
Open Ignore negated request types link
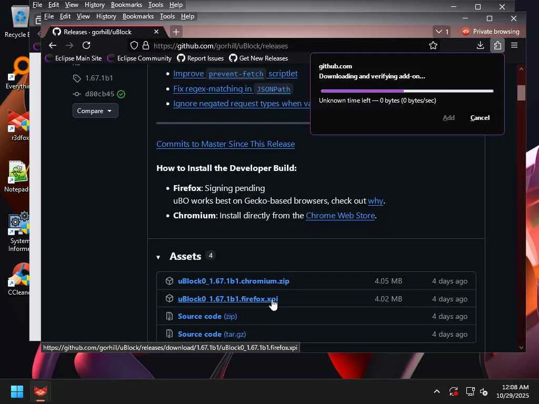coord(241,104)
